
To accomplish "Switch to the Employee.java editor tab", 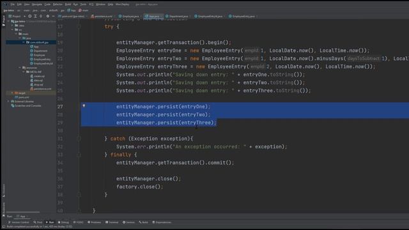I will (x=130, y=16).
